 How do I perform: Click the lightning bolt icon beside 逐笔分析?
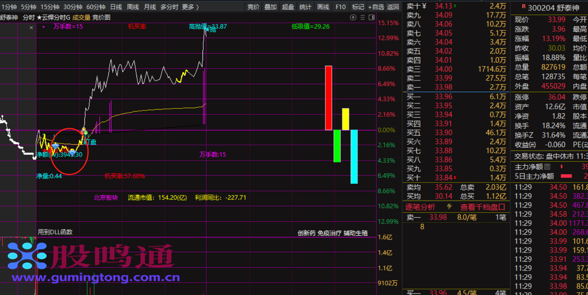click(449, 207)
